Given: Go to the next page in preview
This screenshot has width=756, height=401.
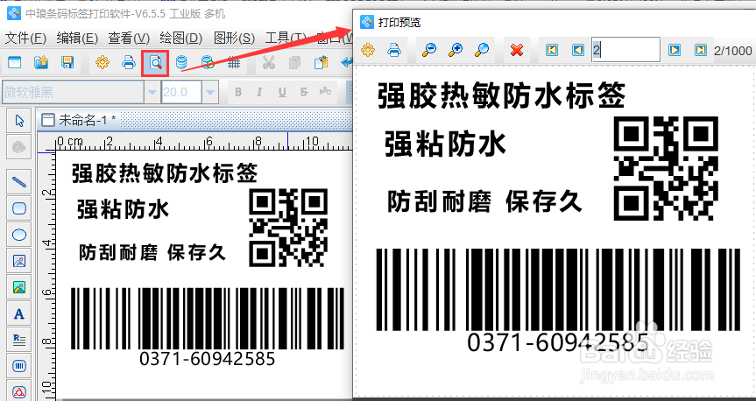Looking at the screenshot, I should (x=675, y=50).
